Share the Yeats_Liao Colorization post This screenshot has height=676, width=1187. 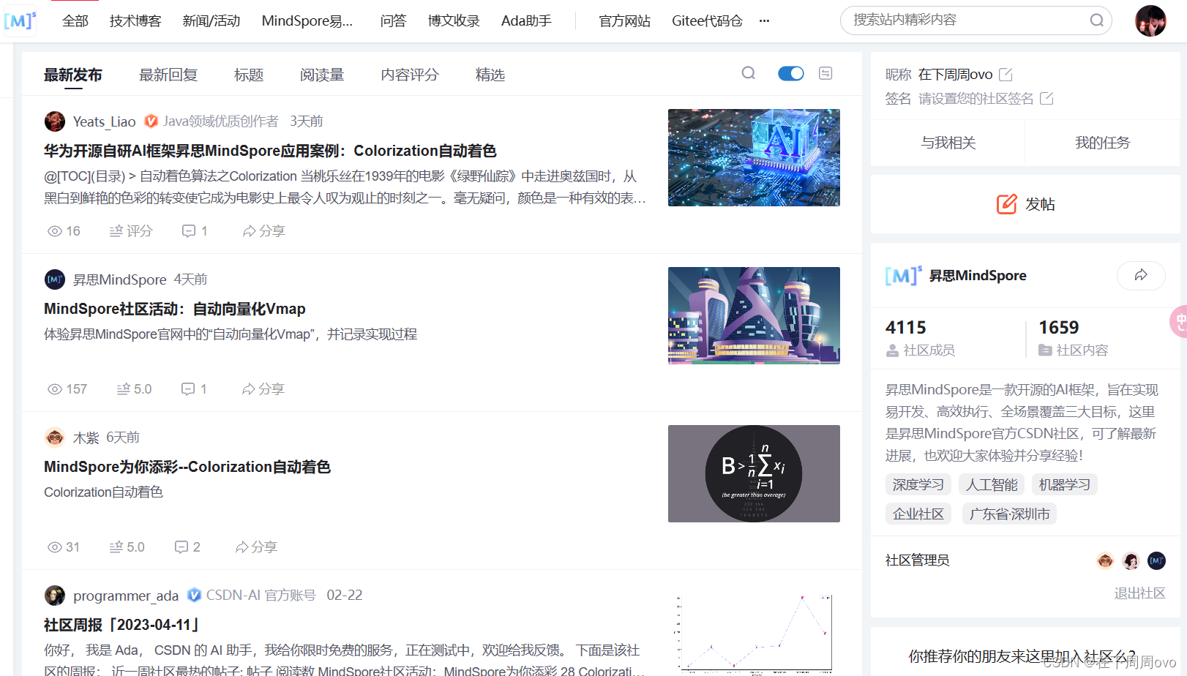click(263, 231)
